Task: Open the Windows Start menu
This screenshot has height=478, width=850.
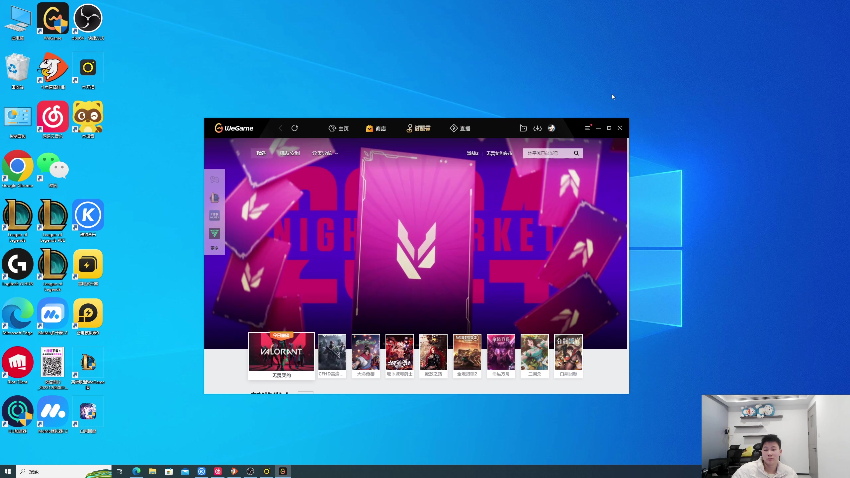Action: click(8, 471)
